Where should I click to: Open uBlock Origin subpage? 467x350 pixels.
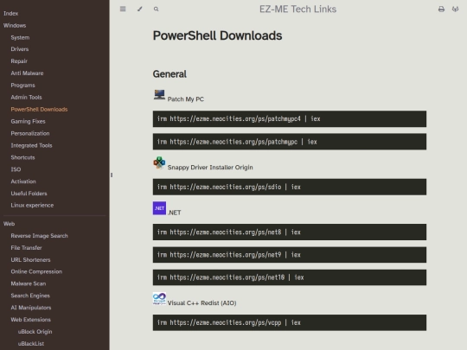[x=35, y=332]
